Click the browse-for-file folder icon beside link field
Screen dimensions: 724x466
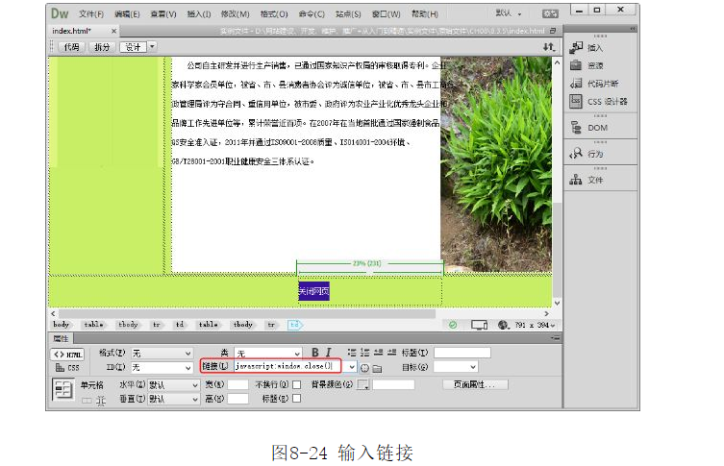[378, 367]
